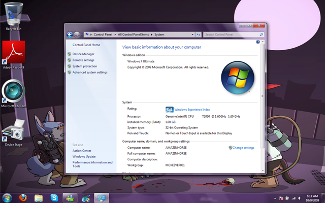Click the Show desktop button
The width and height of the screenshot is (325, 203).
click(323, 198)
